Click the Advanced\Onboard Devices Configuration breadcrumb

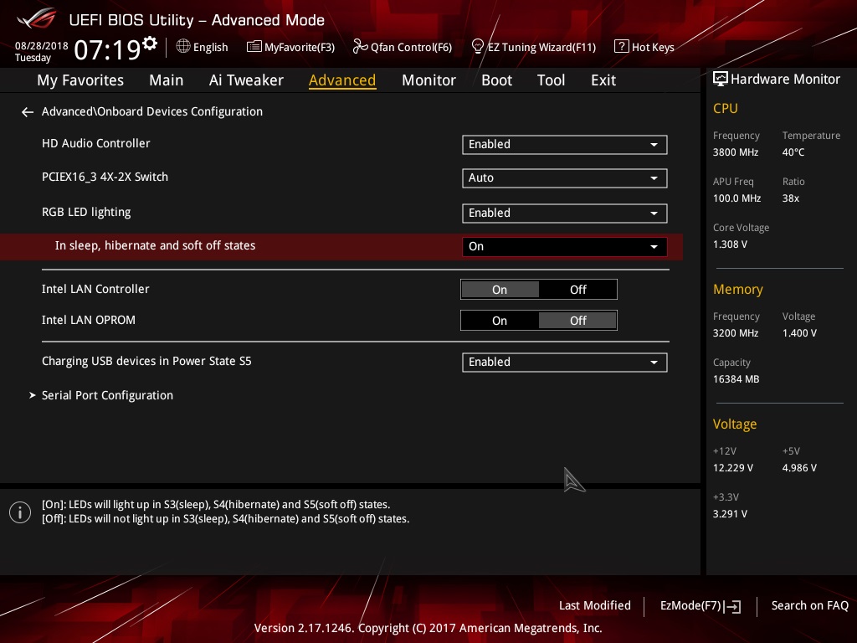(152, 111)
